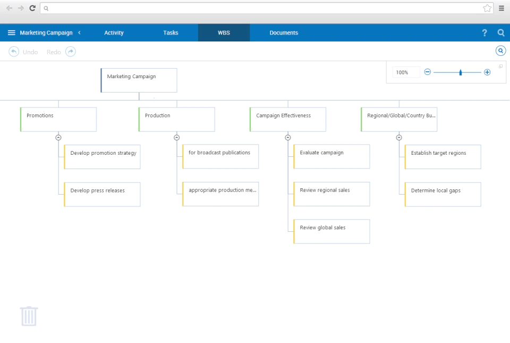Viewport: 510px width, 343px height.
Task: Click the Undo arrow icon
Action: coord(14,52)
